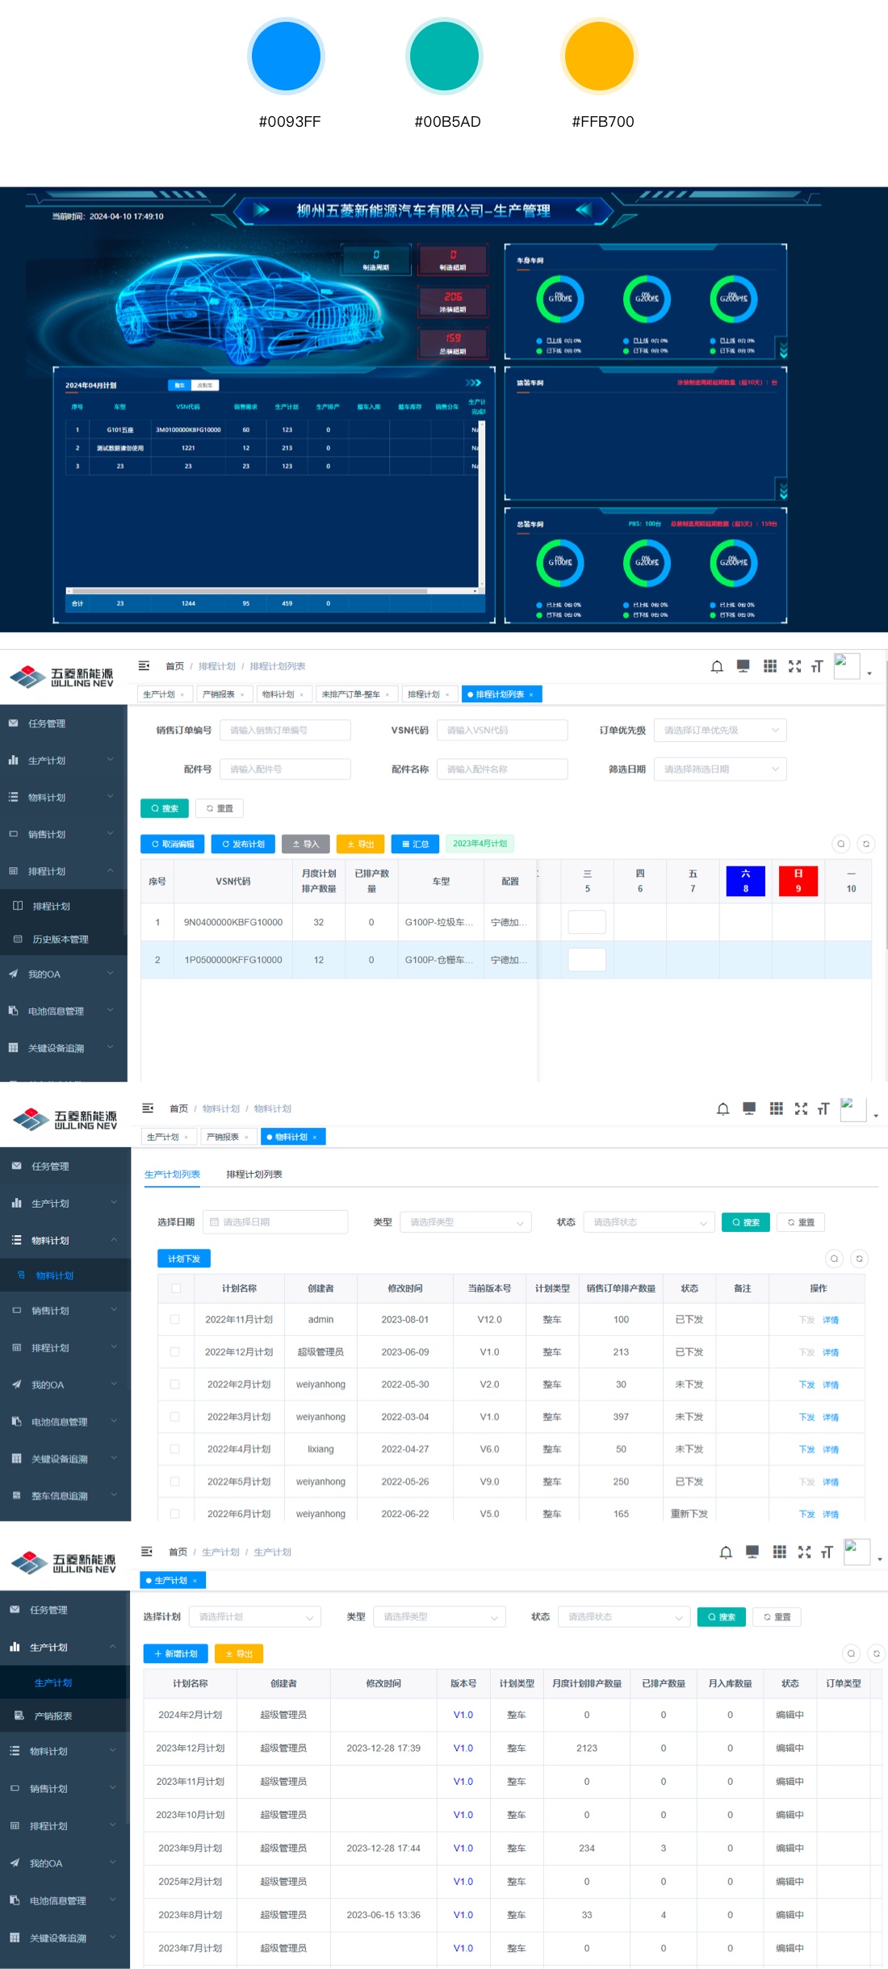
Task: Click the 销售订单编号 input field
Action: pos(285,730)
